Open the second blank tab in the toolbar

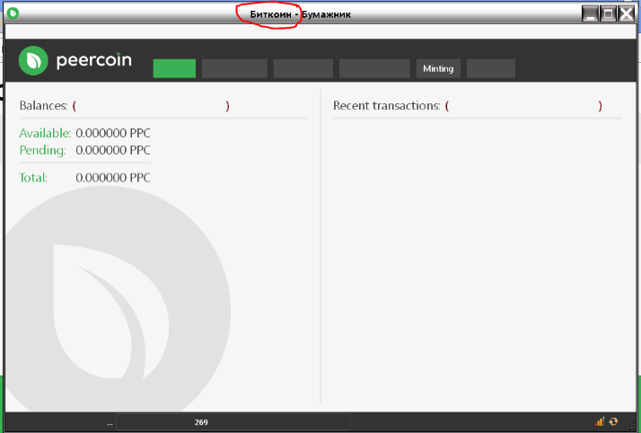click(x=234, y=68)
